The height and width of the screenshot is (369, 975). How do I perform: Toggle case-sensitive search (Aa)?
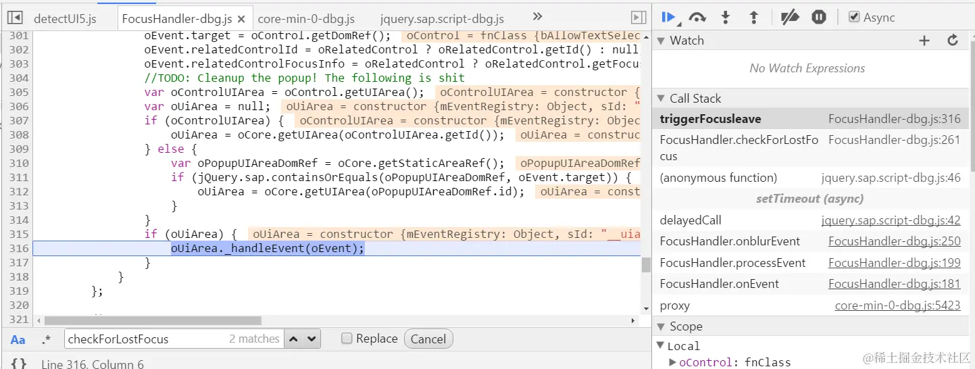click(x=18, y=339)
